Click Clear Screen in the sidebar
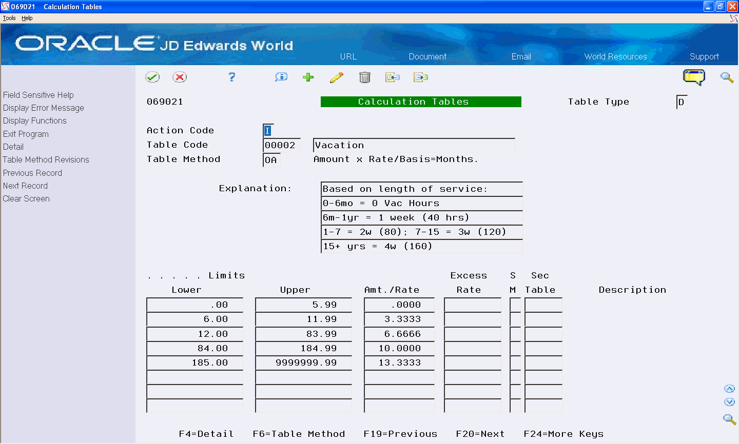Viewport: 739px width, 444px height. click(26, 198)
